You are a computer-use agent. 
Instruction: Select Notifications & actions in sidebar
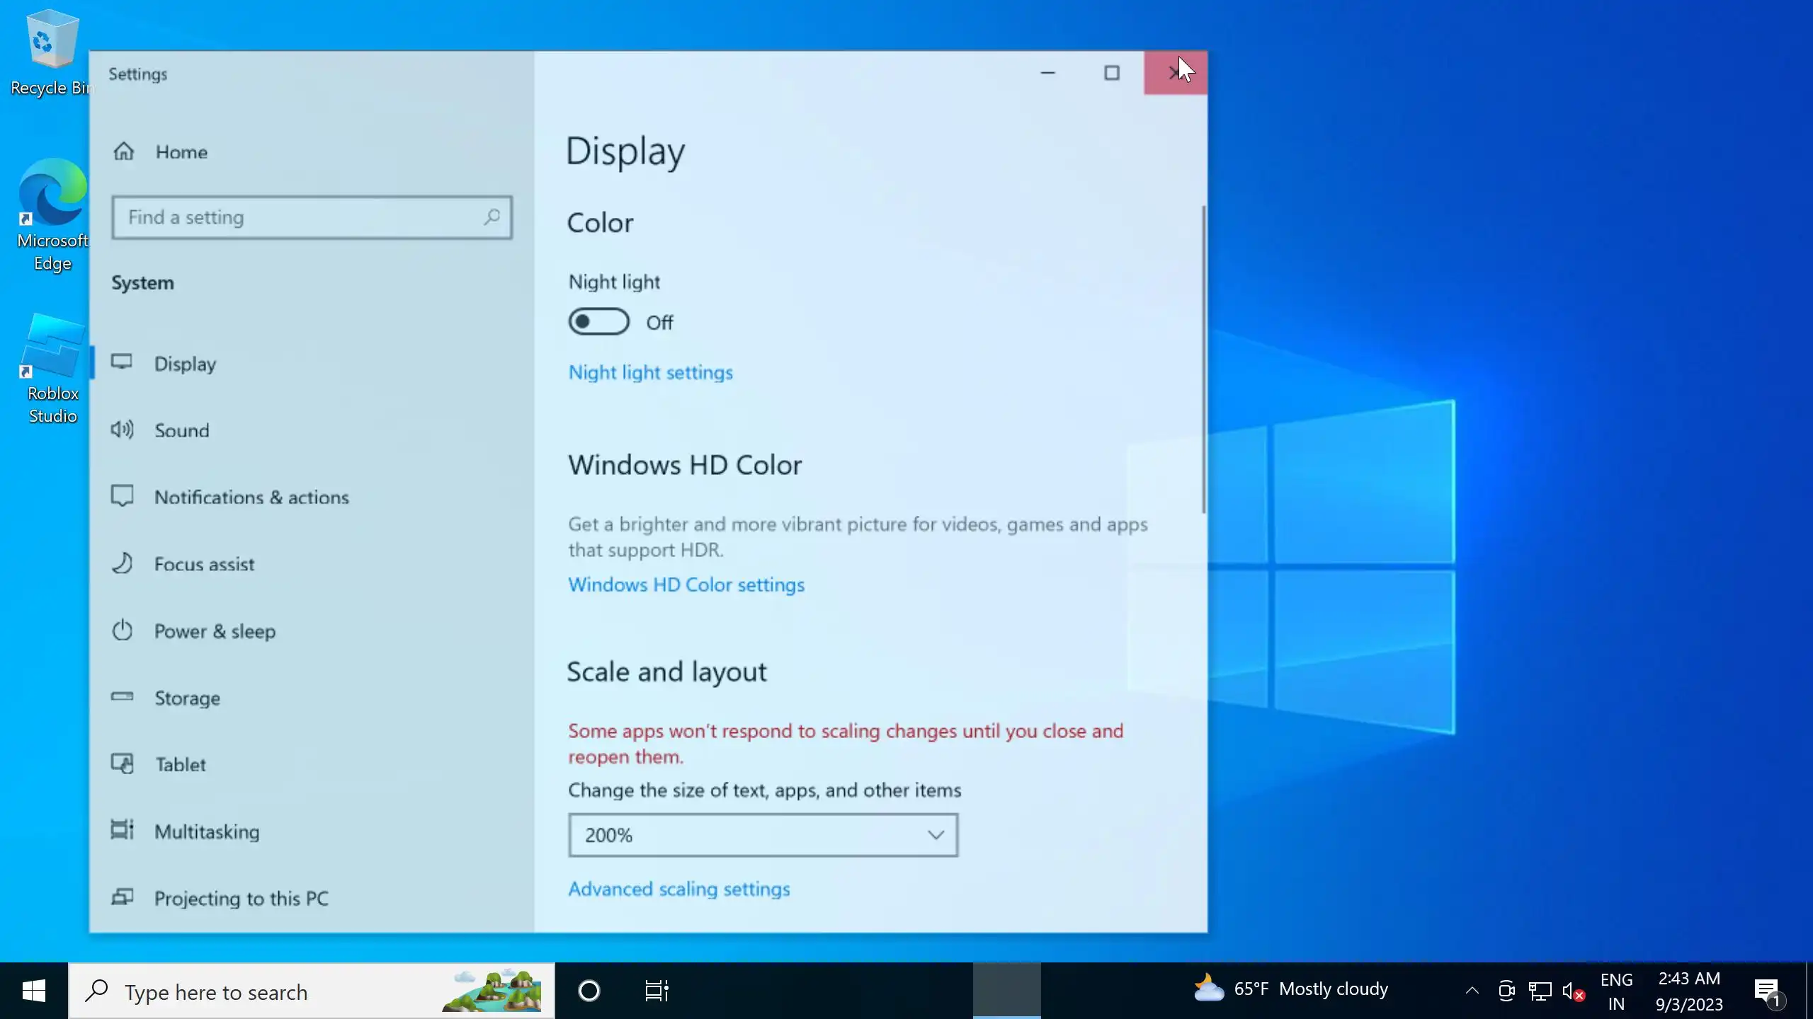(251, 497)
